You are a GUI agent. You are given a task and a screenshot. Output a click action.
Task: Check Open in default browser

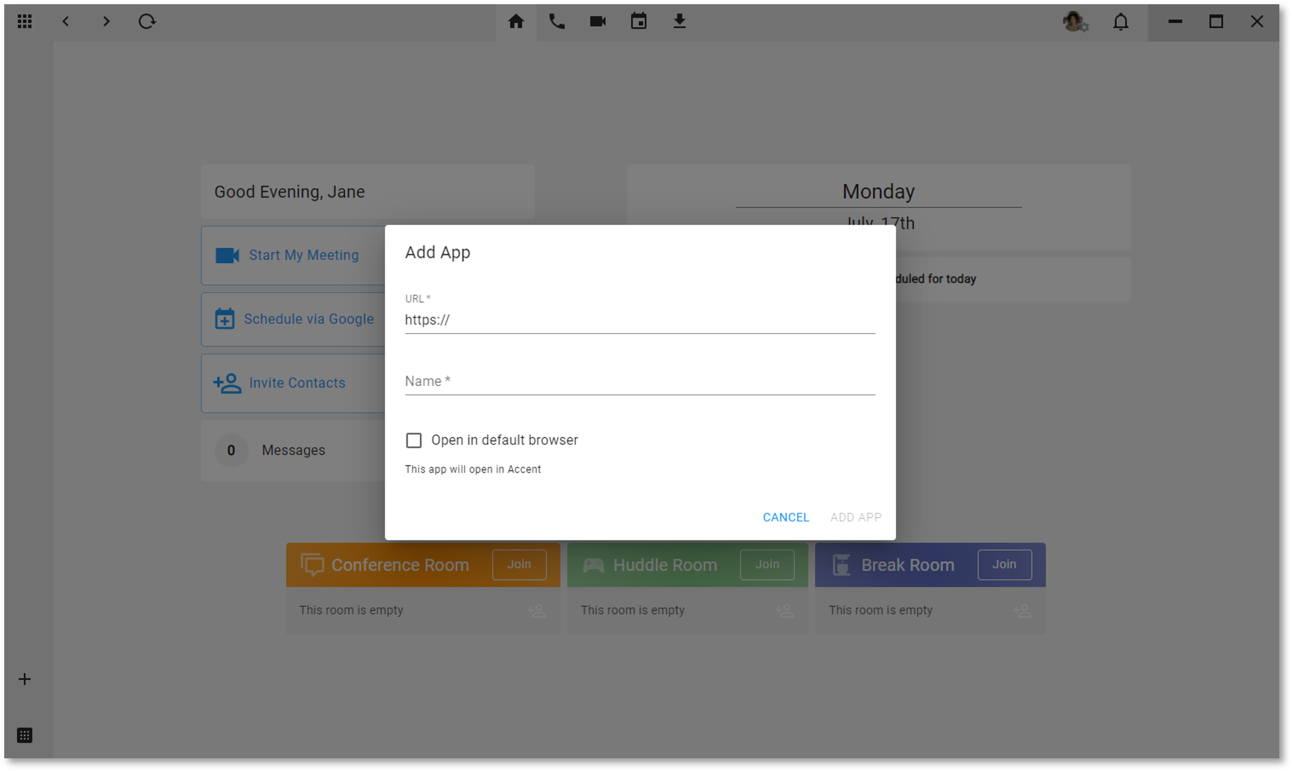(414, 440)
